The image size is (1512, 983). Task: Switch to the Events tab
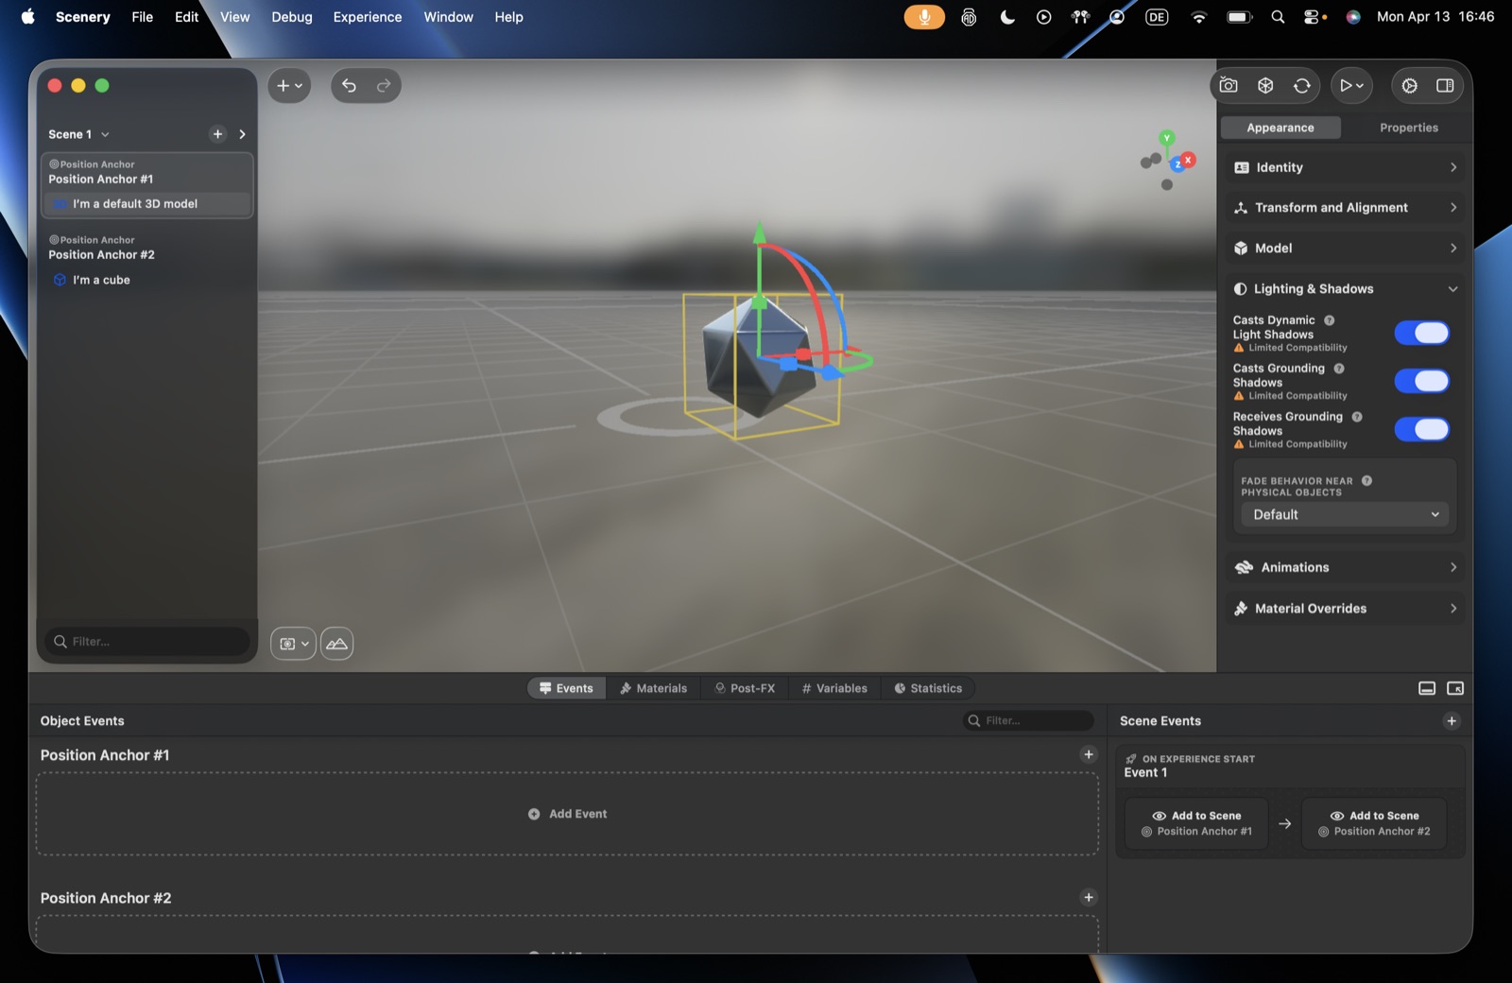(x=566, y=689)
